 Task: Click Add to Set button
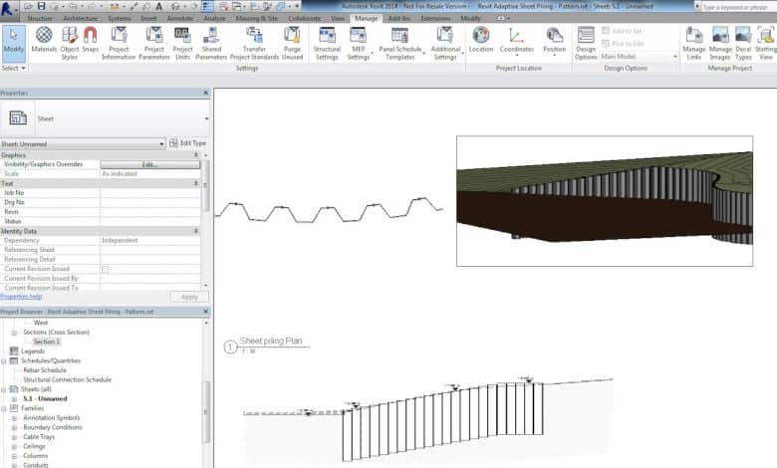623,31
